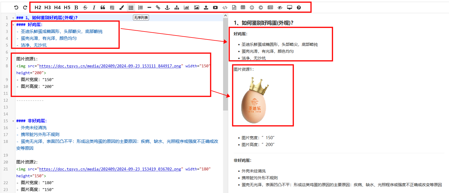Toggle fullscreen mode with the monitor icon

pos(289,7)
